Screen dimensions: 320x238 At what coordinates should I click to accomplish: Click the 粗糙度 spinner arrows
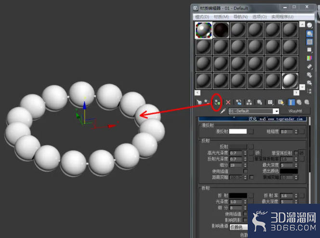pyautogui.click(x=296, y=132)
